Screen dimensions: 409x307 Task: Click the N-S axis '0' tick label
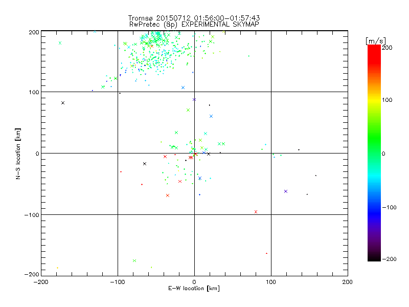click(37, 153)
